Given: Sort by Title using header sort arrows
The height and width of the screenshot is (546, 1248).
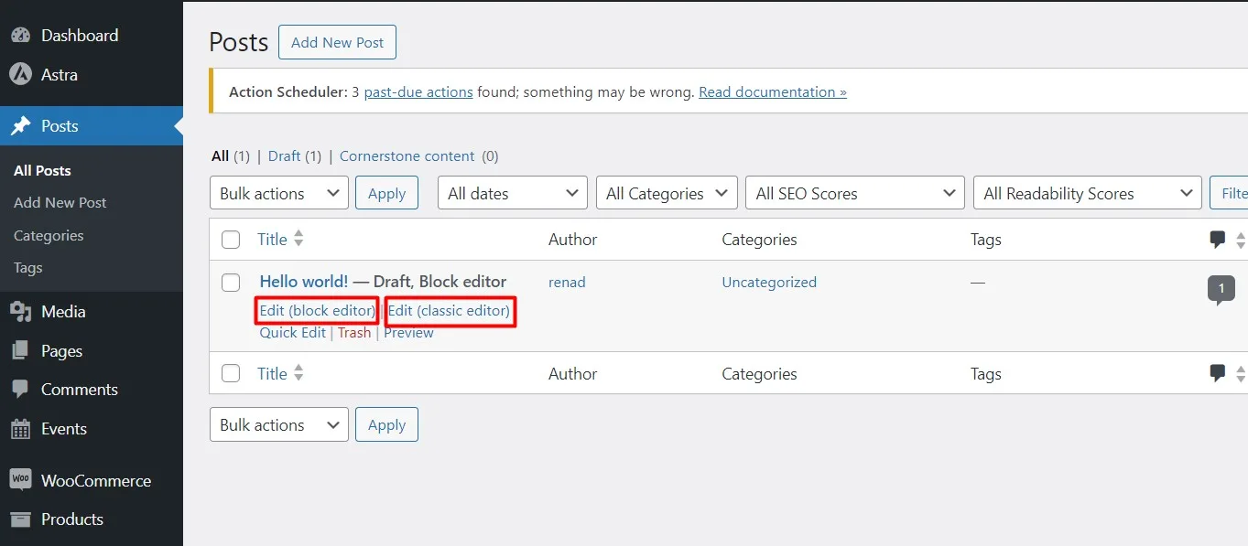Looking at the screenshot, I should tap(298, 240).
